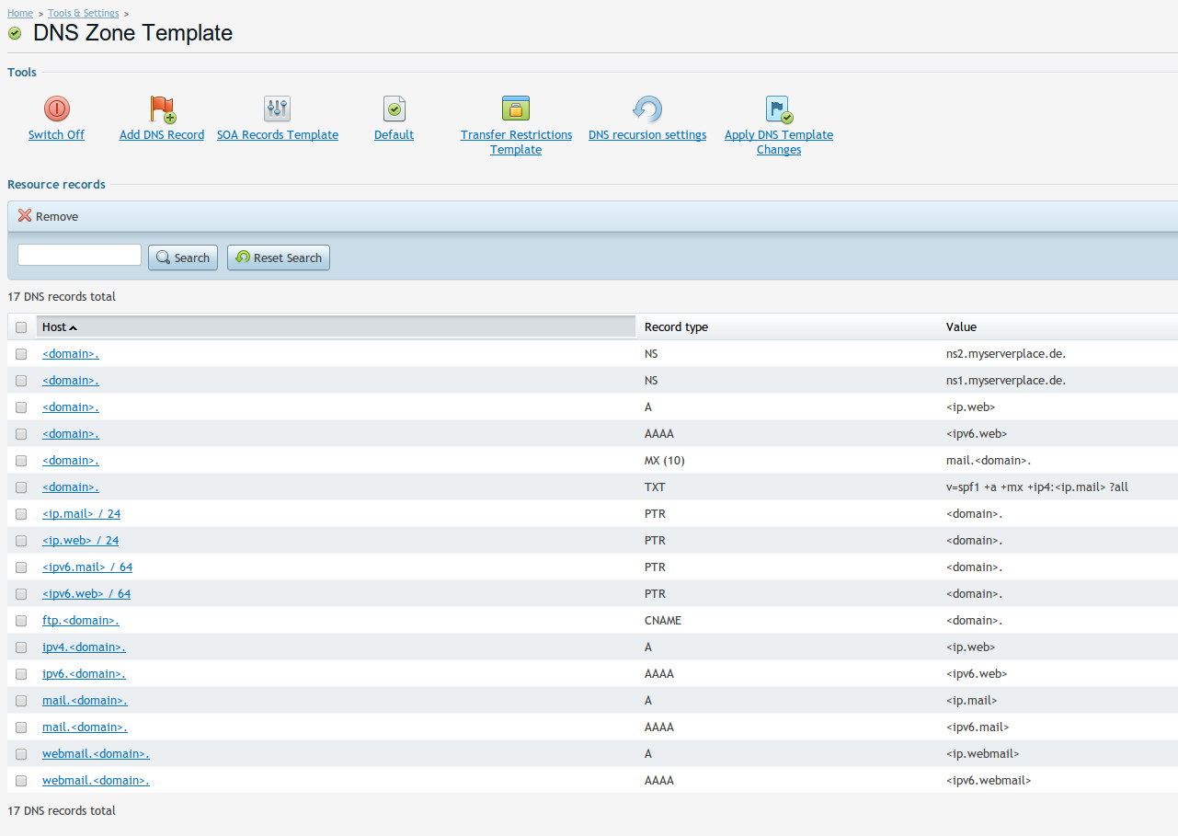Check the ipv6.<domain>. AAAA record checkbox

point(21,674)
